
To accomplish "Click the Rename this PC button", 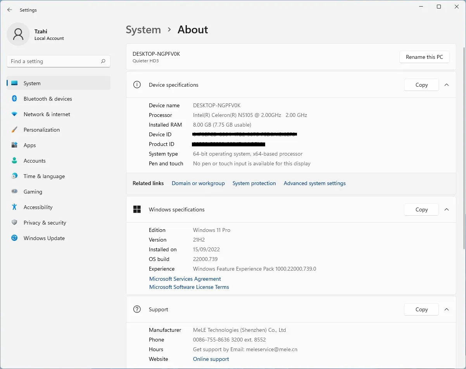I will 424,57.
